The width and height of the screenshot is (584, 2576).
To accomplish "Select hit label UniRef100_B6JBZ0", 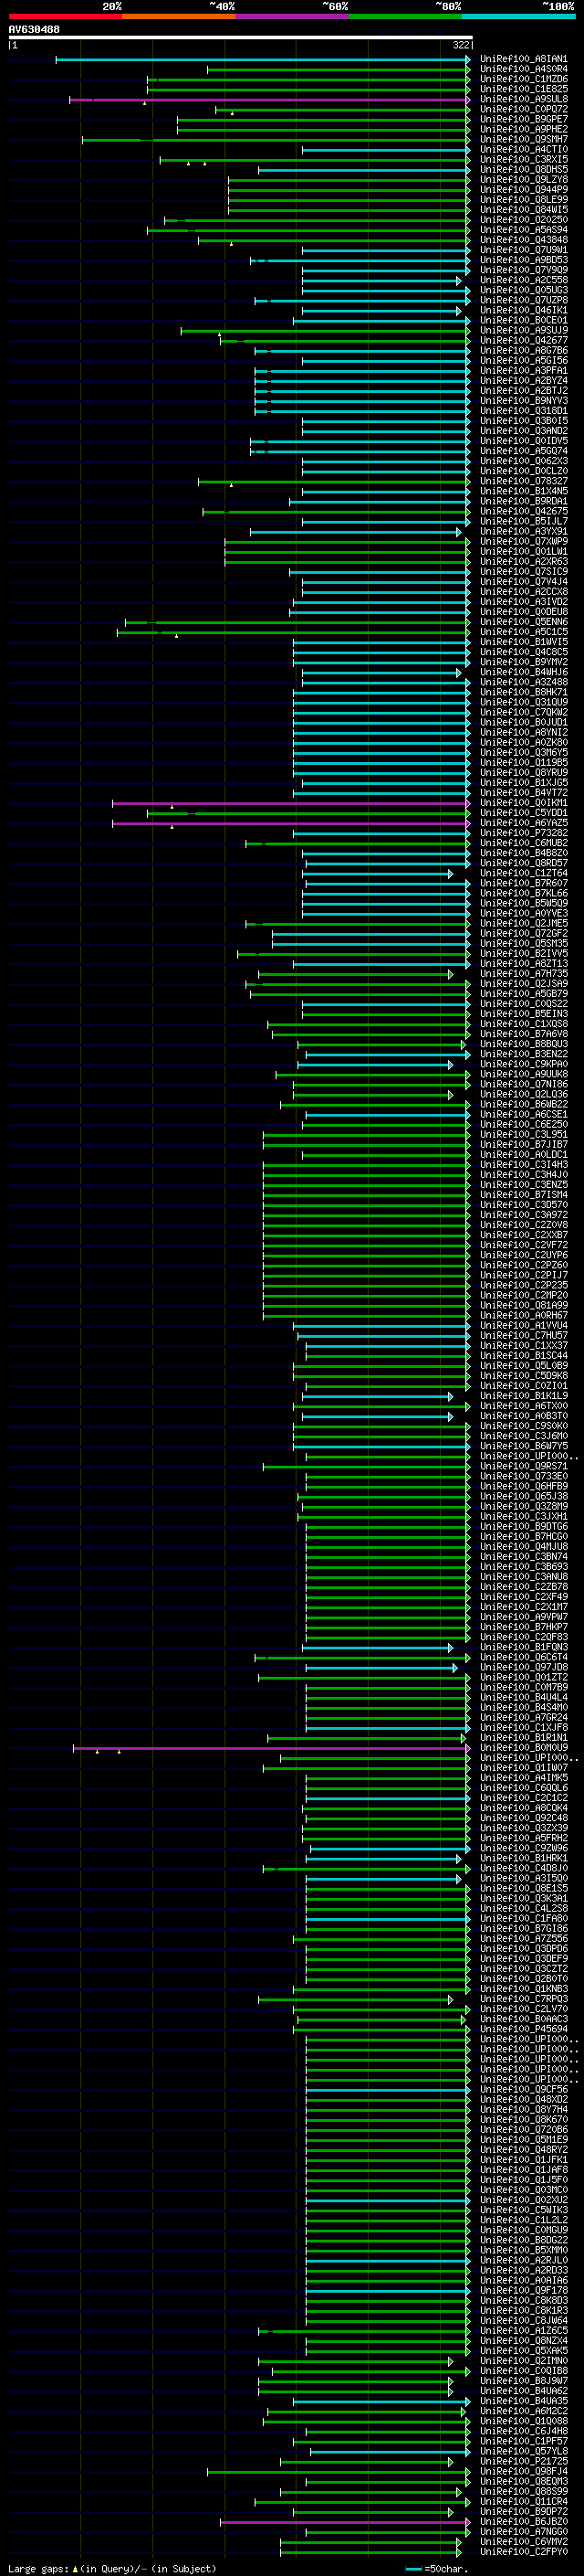I will (523, 2522).
